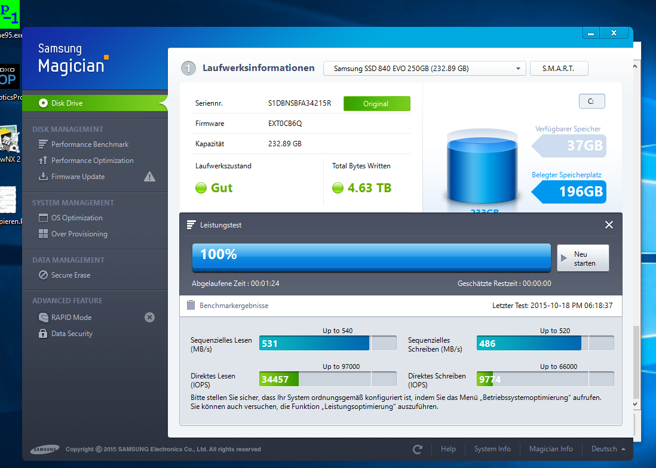Click the 100% benchmark progress bar

[x=372, y=257]
